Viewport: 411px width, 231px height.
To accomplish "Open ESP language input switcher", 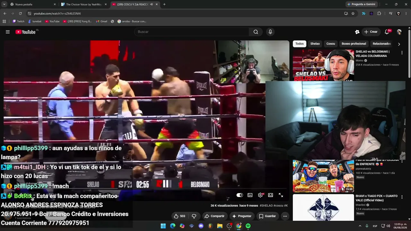I will (x=375, y=226).
